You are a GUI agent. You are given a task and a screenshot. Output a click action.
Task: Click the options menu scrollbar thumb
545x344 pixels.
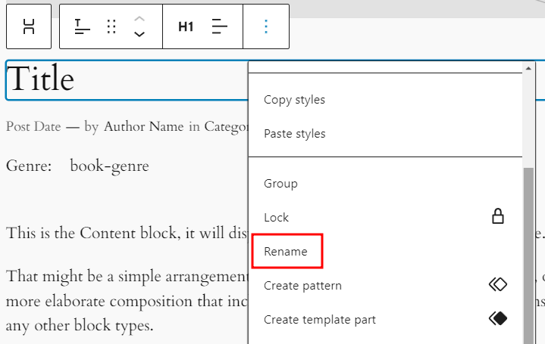point(528,249)
